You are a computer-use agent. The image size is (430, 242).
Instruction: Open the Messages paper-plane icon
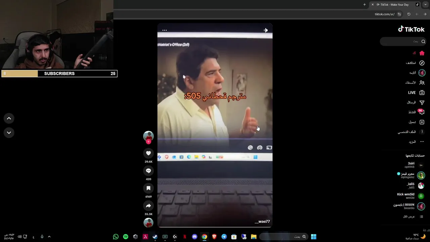tap(422, 103)
